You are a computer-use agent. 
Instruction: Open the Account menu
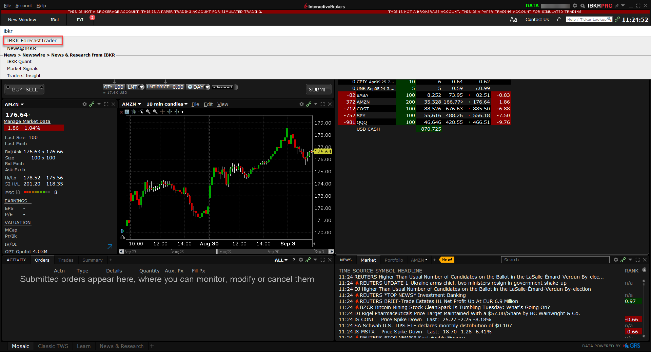pos(24,6)
